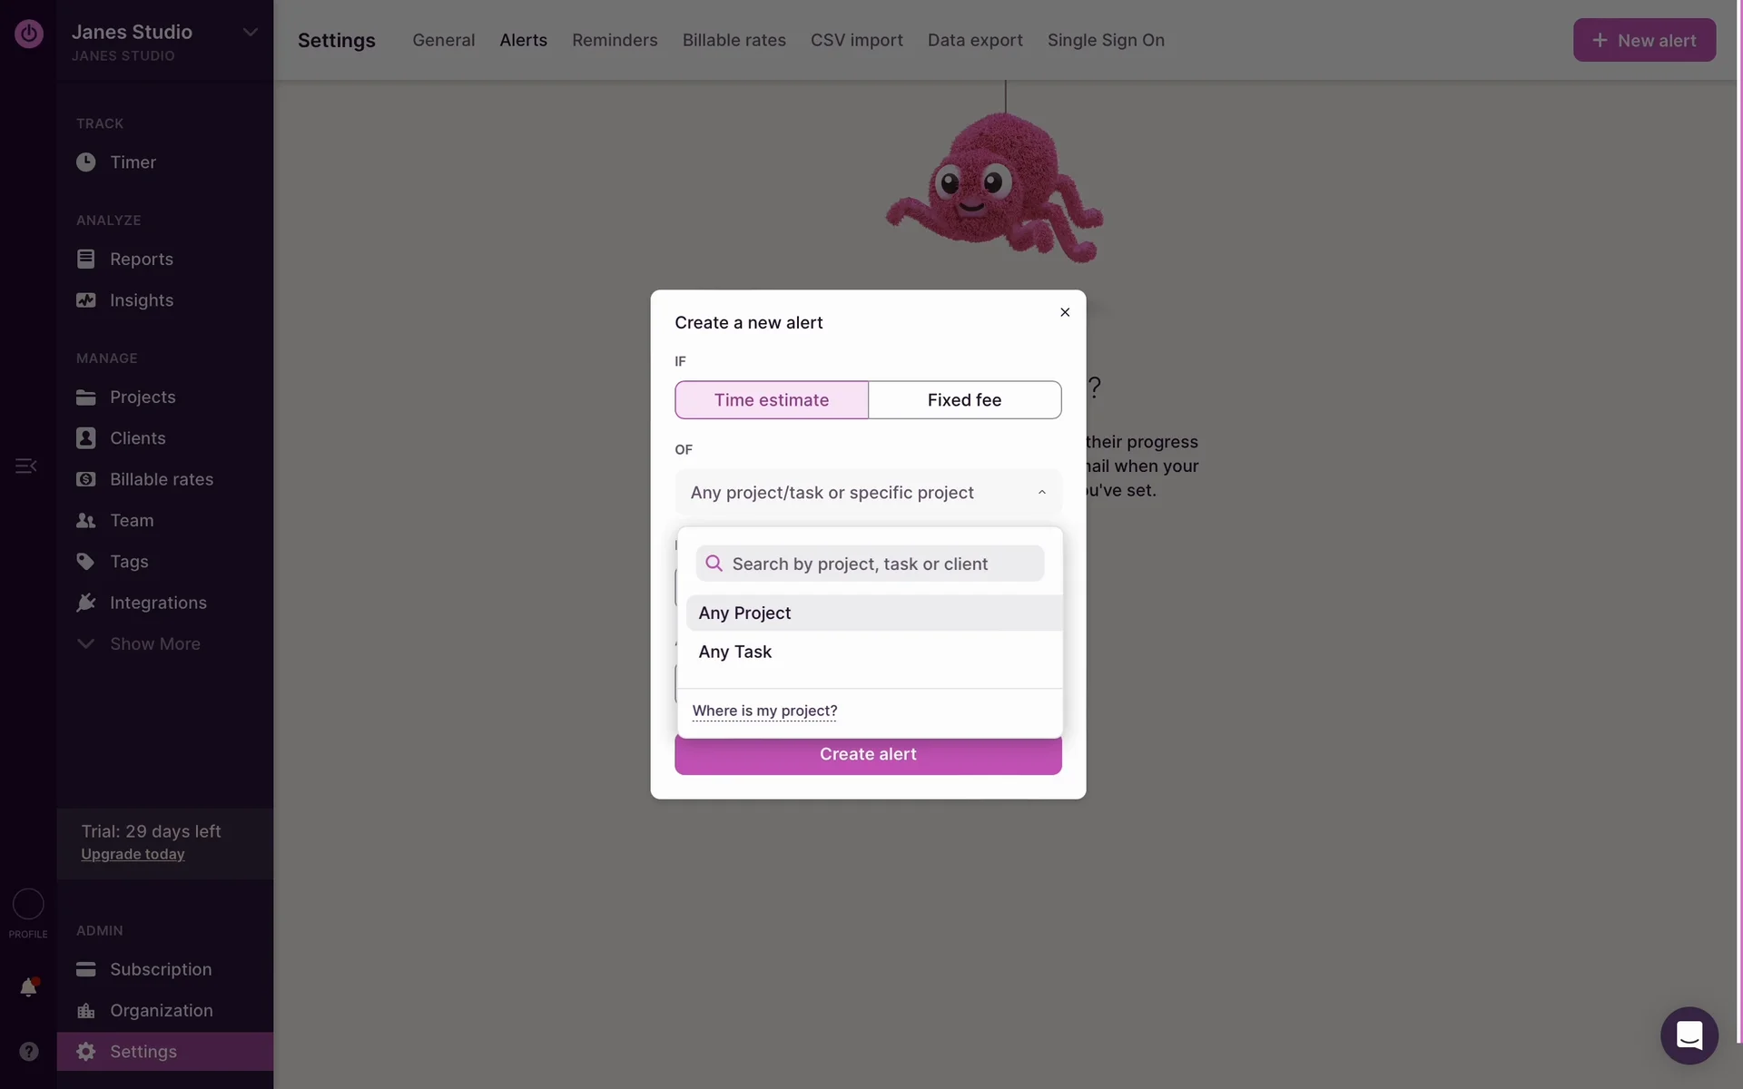Image resolution: width=1743 pixels, height=1089 pixels.
Task: Open Reports via its sidebar icon
Action: click(x=86, y=260)
